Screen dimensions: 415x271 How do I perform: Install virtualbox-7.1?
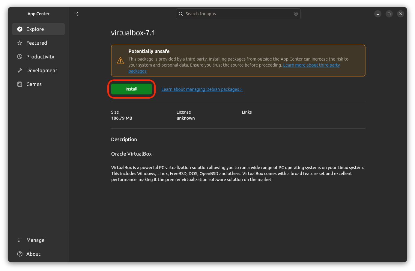pos(131,89)
